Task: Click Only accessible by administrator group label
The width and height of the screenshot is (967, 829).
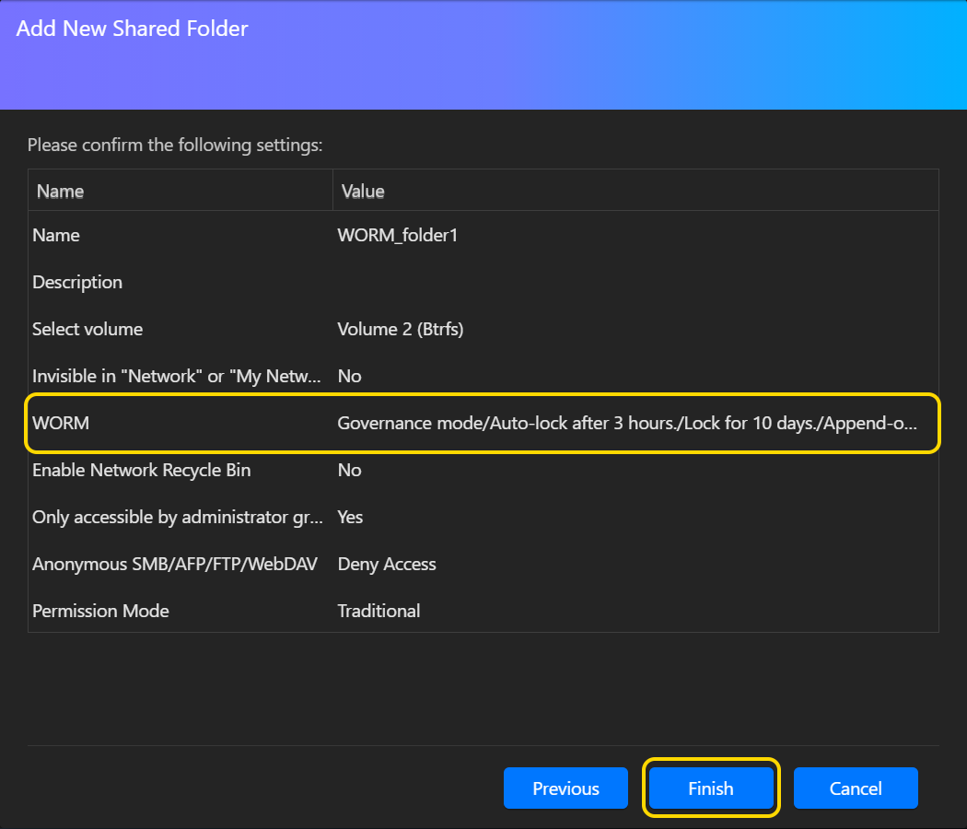Action: (x=177, y=517)
